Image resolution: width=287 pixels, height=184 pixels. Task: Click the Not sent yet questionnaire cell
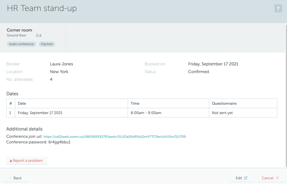[222, 113]
